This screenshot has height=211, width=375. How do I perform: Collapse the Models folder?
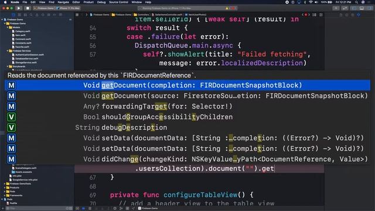(8, 28)
